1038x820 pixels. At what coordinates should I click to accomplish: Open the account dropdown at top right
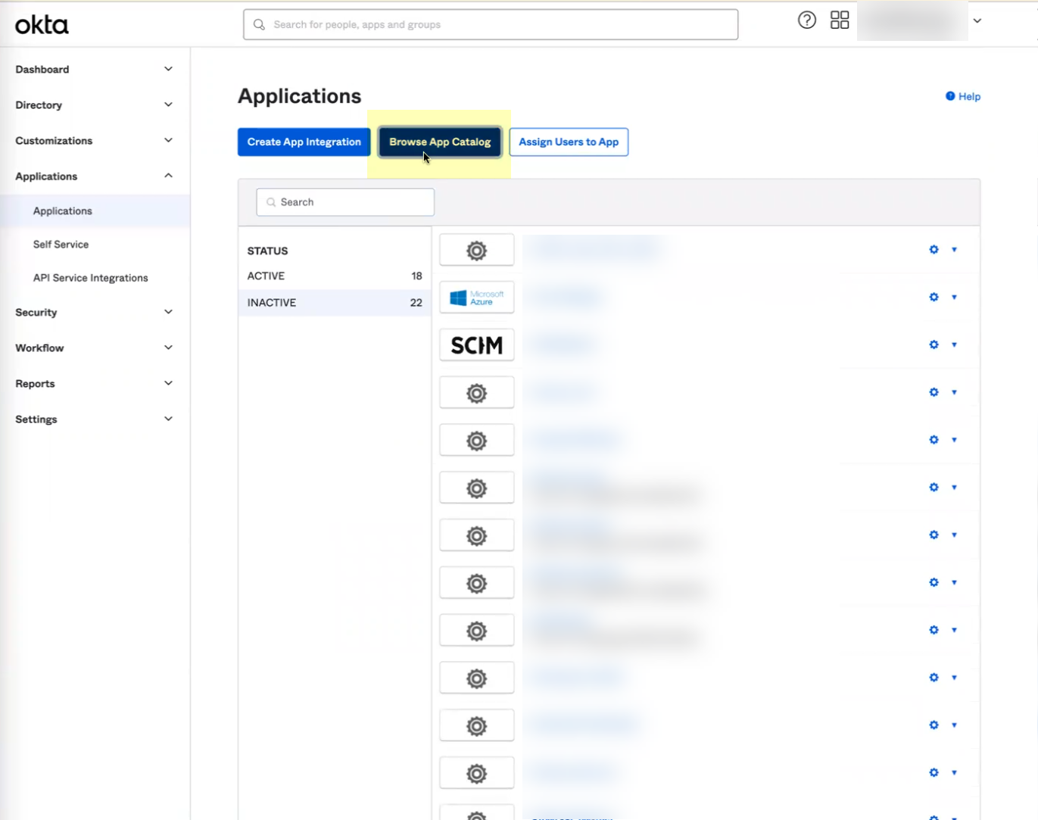point(977,21)
